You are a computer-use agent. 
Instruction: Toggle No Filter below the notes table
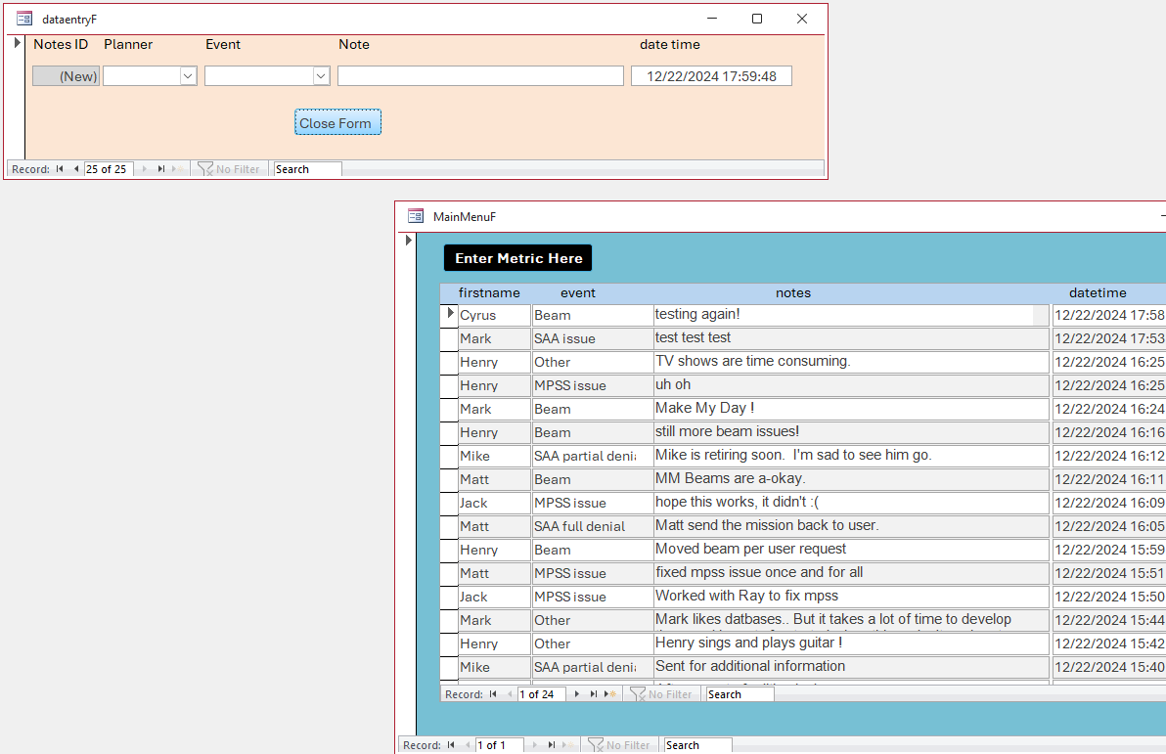[663, 694]
